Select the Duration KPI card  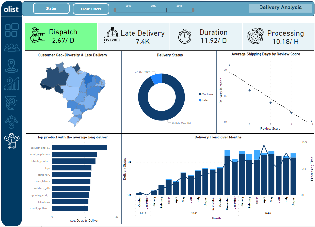pyautogui.click(x=206, y=36)
